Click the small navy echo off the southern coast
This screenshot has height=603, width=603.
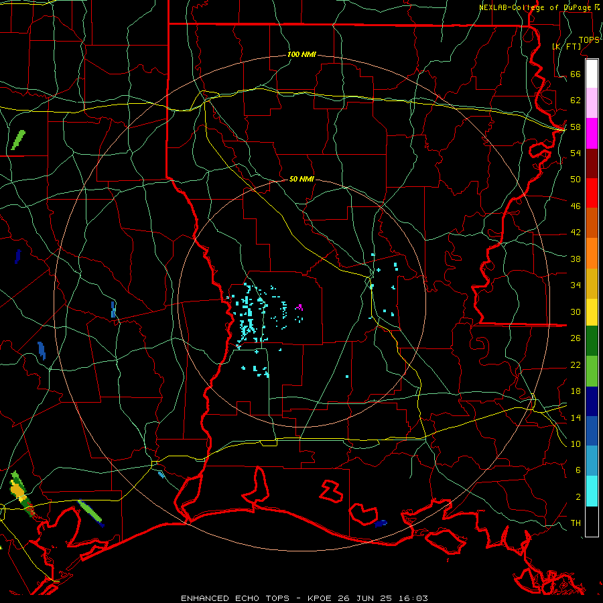click(381, 523)
